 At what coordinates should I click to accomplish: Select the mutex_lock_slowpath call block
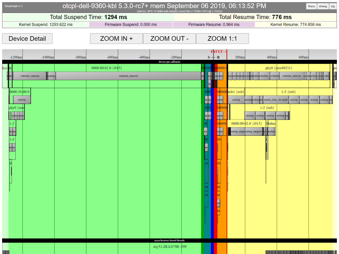[x=275, y=100]
